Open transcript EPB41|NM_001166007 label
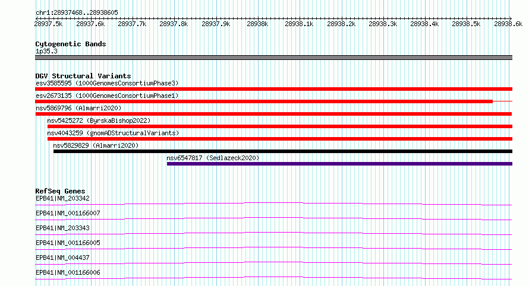 [x=68, y=213]
